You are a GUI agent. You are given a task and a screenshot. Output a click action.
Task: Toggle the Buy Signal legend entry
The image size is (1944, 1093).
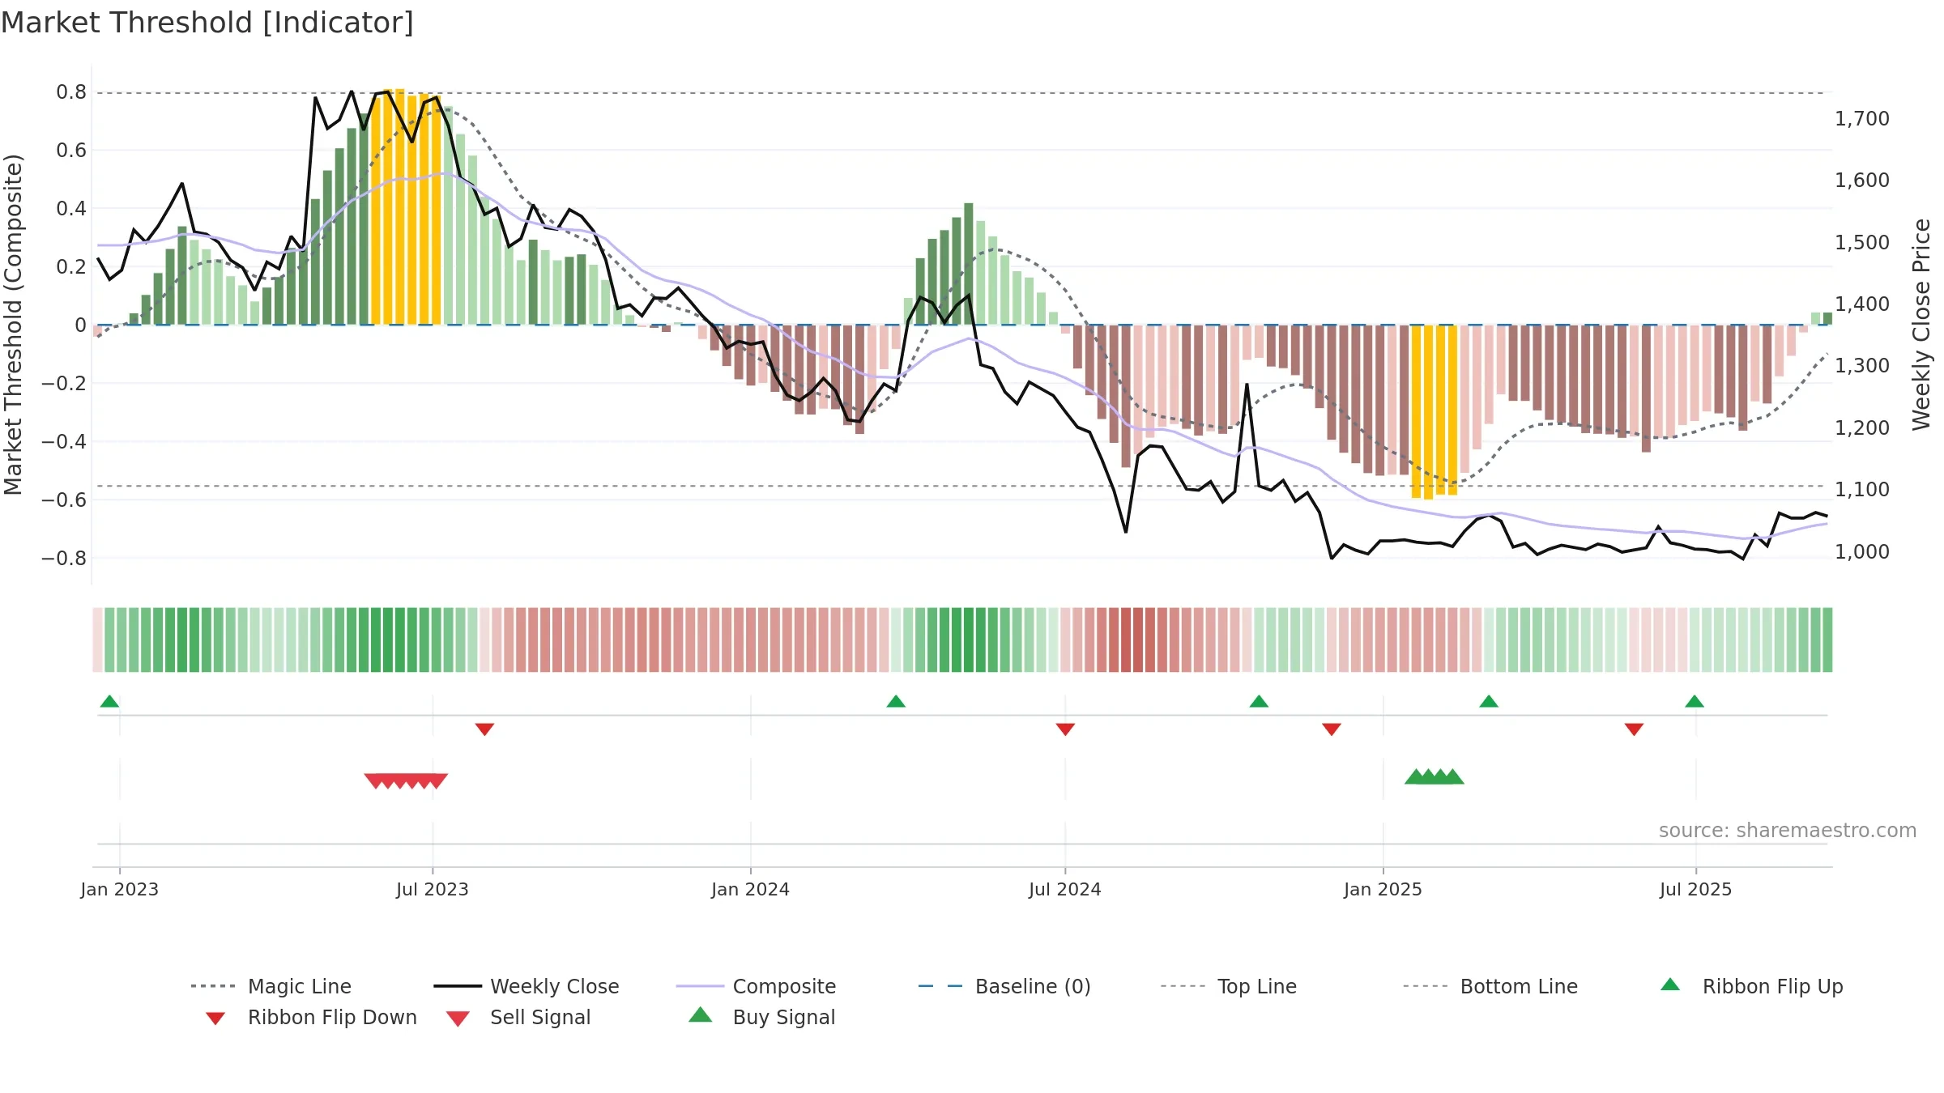761,1017
